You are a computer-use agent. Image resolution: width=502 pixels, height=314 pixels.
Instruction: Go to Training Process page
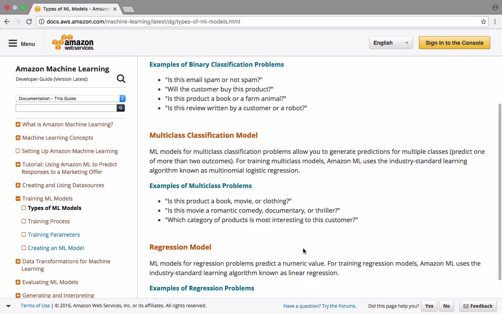point(49,221)
